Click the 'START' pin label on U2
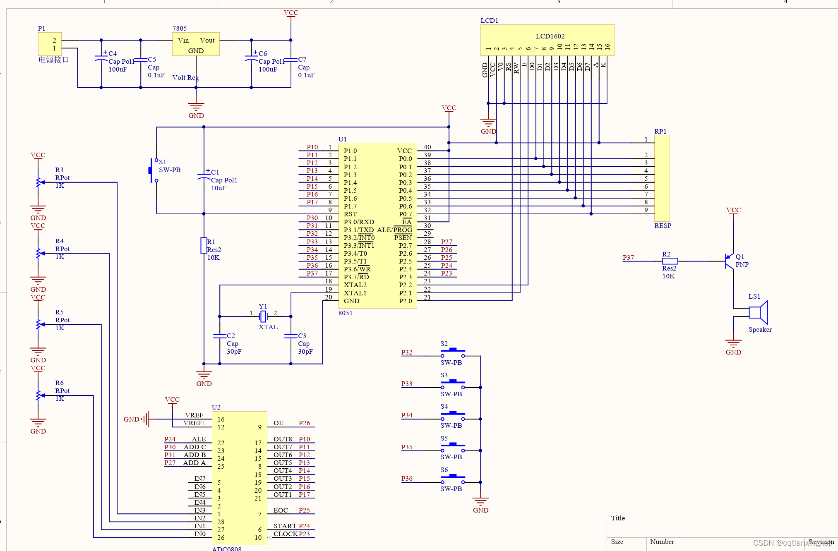This screenshot has width=838, height=551. pyautogui.click(x=285, y=526)
